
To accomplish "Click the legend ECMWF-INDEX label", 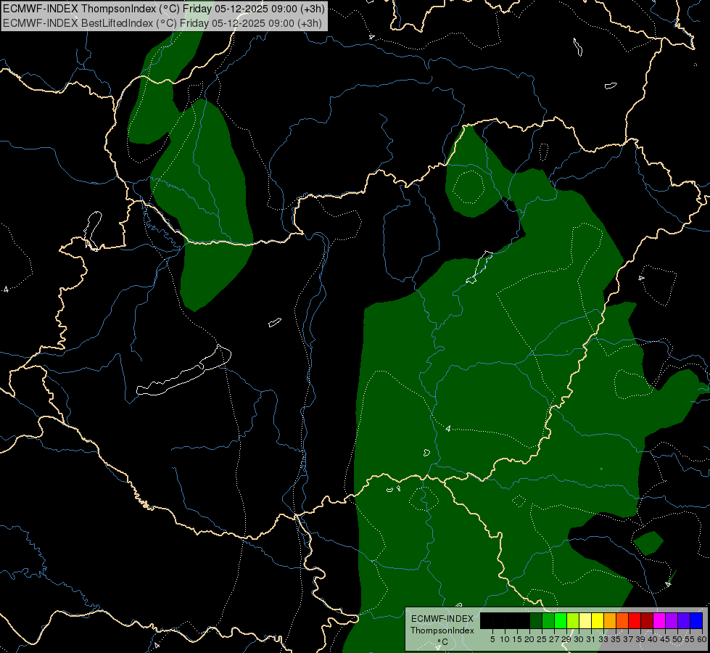I will (442, 619).
